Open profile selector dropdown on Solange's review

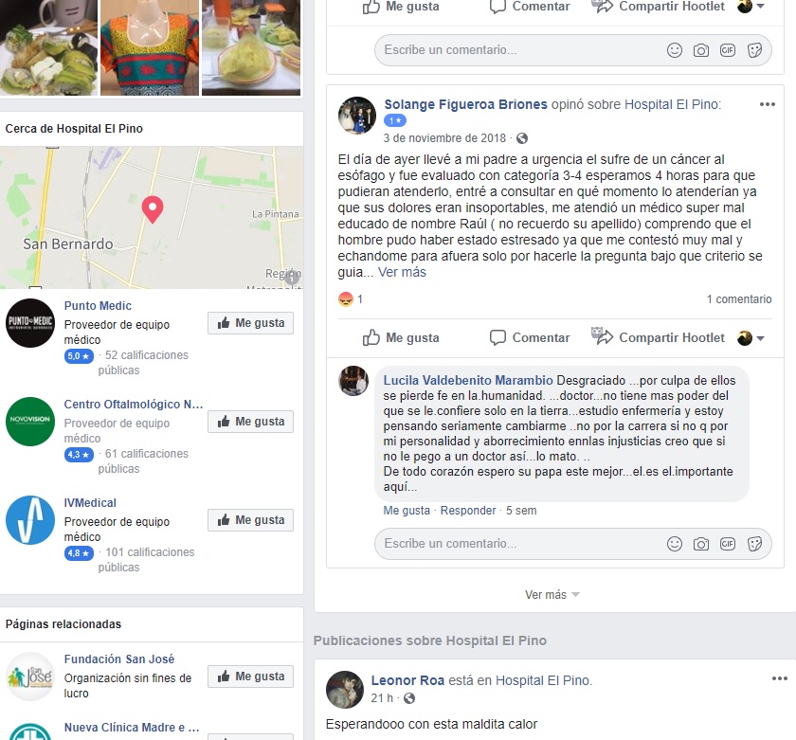(x=751, y=338)
